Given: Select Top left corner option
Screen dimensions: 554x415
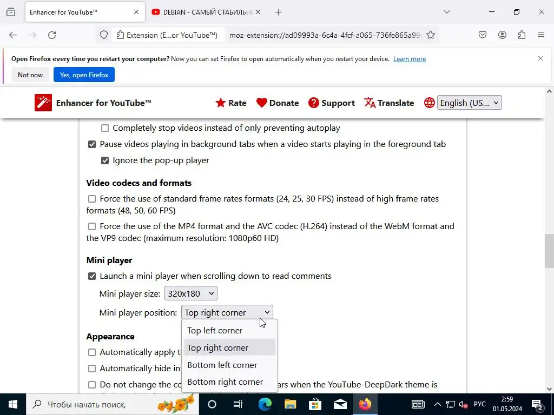Looking at the screenshot, I should tap(229, 331).
